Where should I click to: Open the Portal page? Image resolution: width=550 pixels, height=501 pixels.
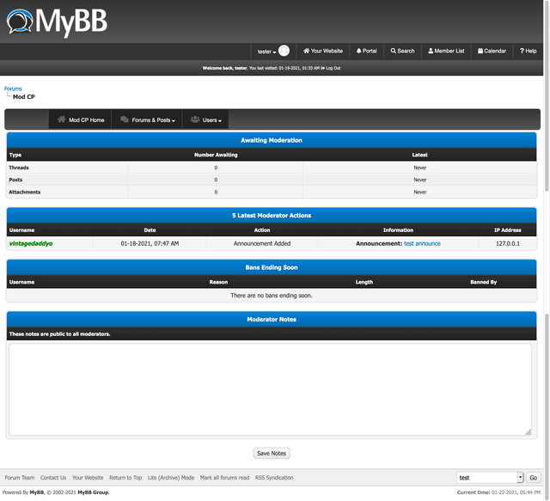click(367, 51)
